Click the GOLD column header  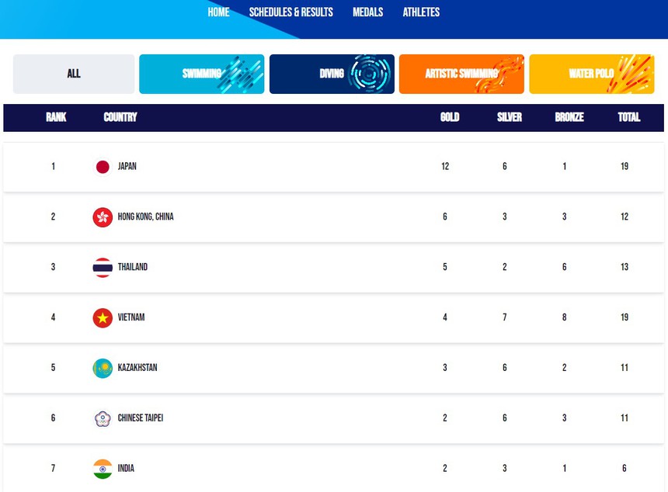[x=449, y=117]
